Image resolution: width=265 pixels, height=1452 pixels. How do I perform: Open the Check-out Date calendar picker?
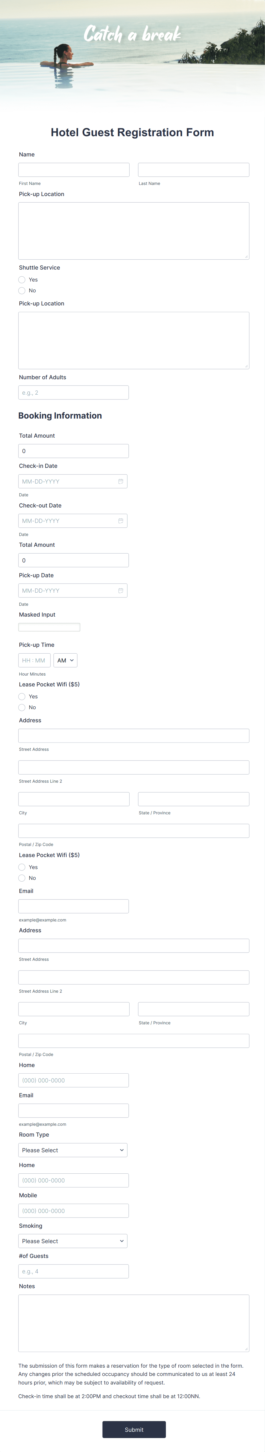[121, 520]
